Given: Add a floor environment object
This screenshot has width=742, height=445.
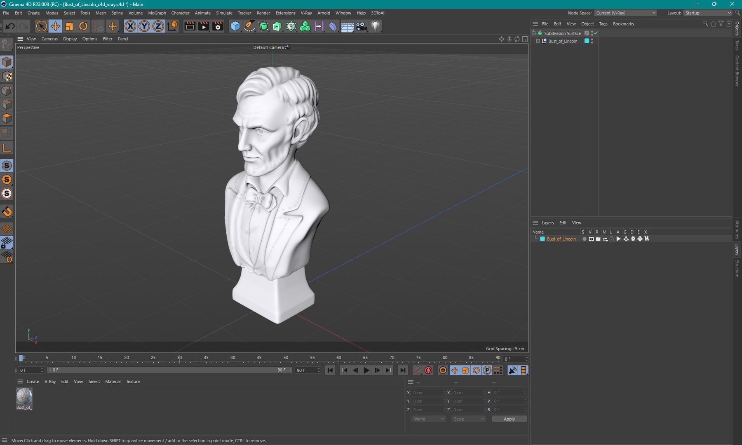Looking at the screenshot, I should (347, 26).
